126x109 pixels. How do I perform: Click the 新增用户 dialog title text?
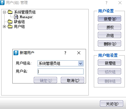click(x=27, y=53)
